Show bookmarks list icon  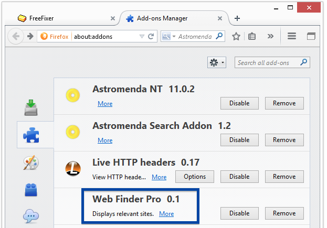coord(252,37)
